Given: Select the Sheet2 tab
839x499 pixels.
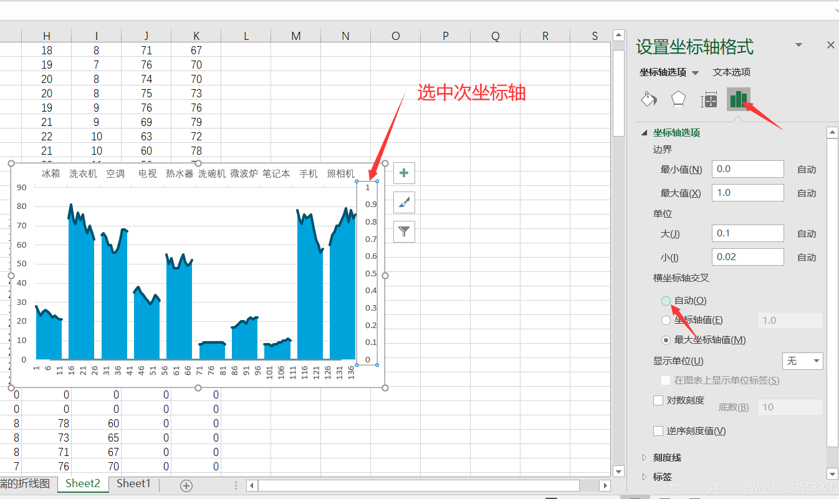Looking at the screenshot, I should [83, 483].
